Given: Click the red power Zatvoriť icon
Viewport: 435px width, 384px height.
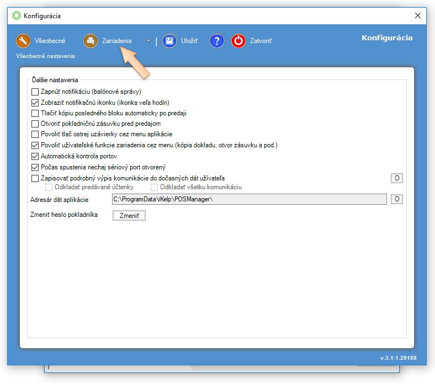Looking at the screenshot, I should (x=238, y=41).
